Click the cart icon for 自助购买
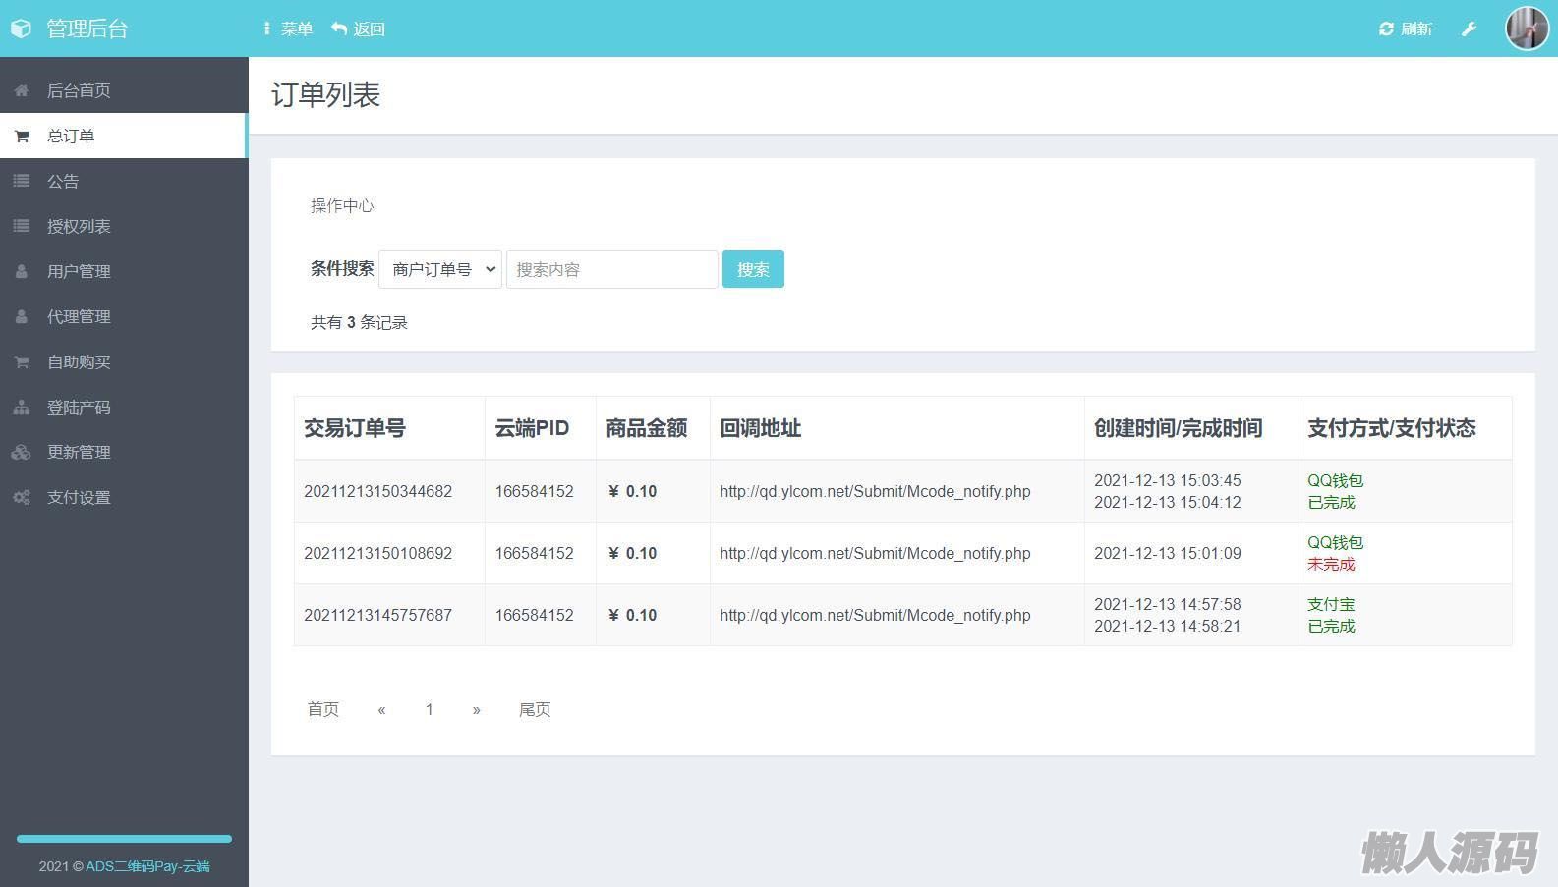The image size is (1558, 887). pyautogui.click(x=22, y=361)
